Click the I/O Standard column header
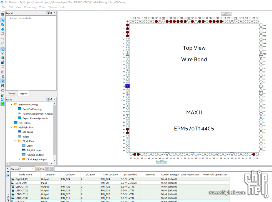Screen dimensions: 272x202 point(130,175)
